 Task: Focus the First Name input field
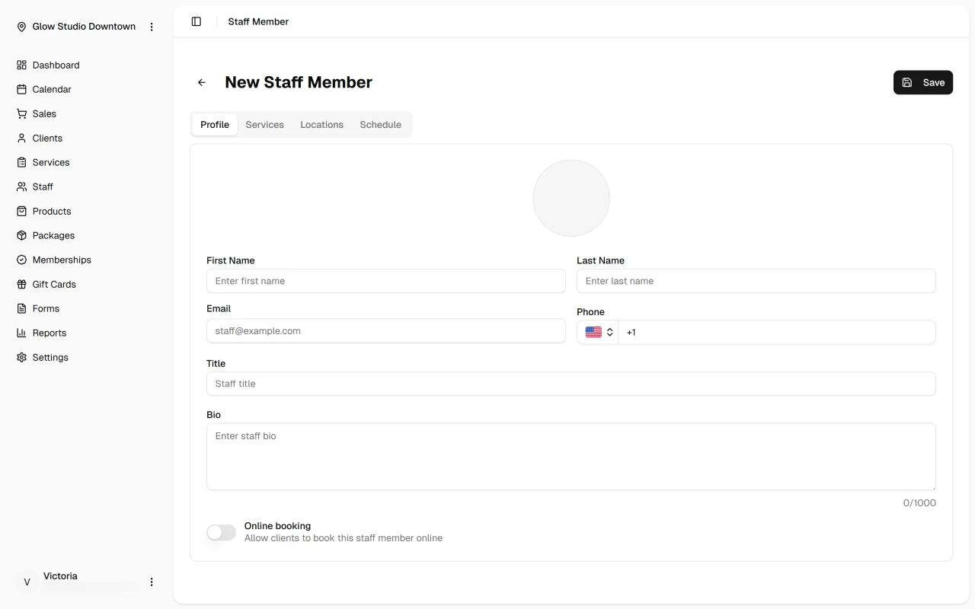[386, 281]
